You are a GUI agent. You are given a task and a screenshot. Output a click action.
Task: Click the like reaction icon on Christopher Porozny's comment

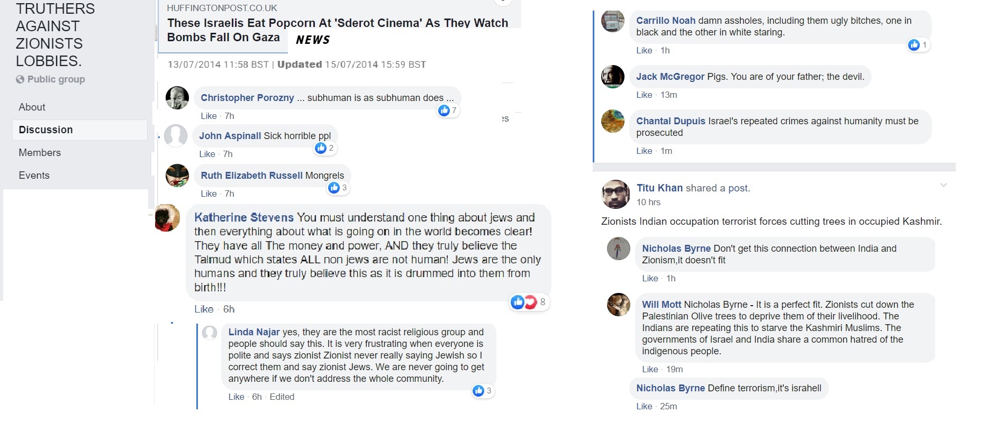(x=443, y=110)
